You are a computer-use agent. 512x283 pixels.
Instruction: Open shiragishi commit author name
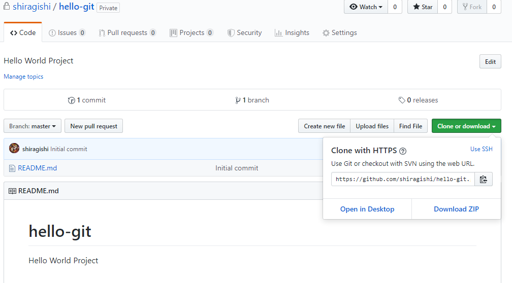(x=35, y=149)
